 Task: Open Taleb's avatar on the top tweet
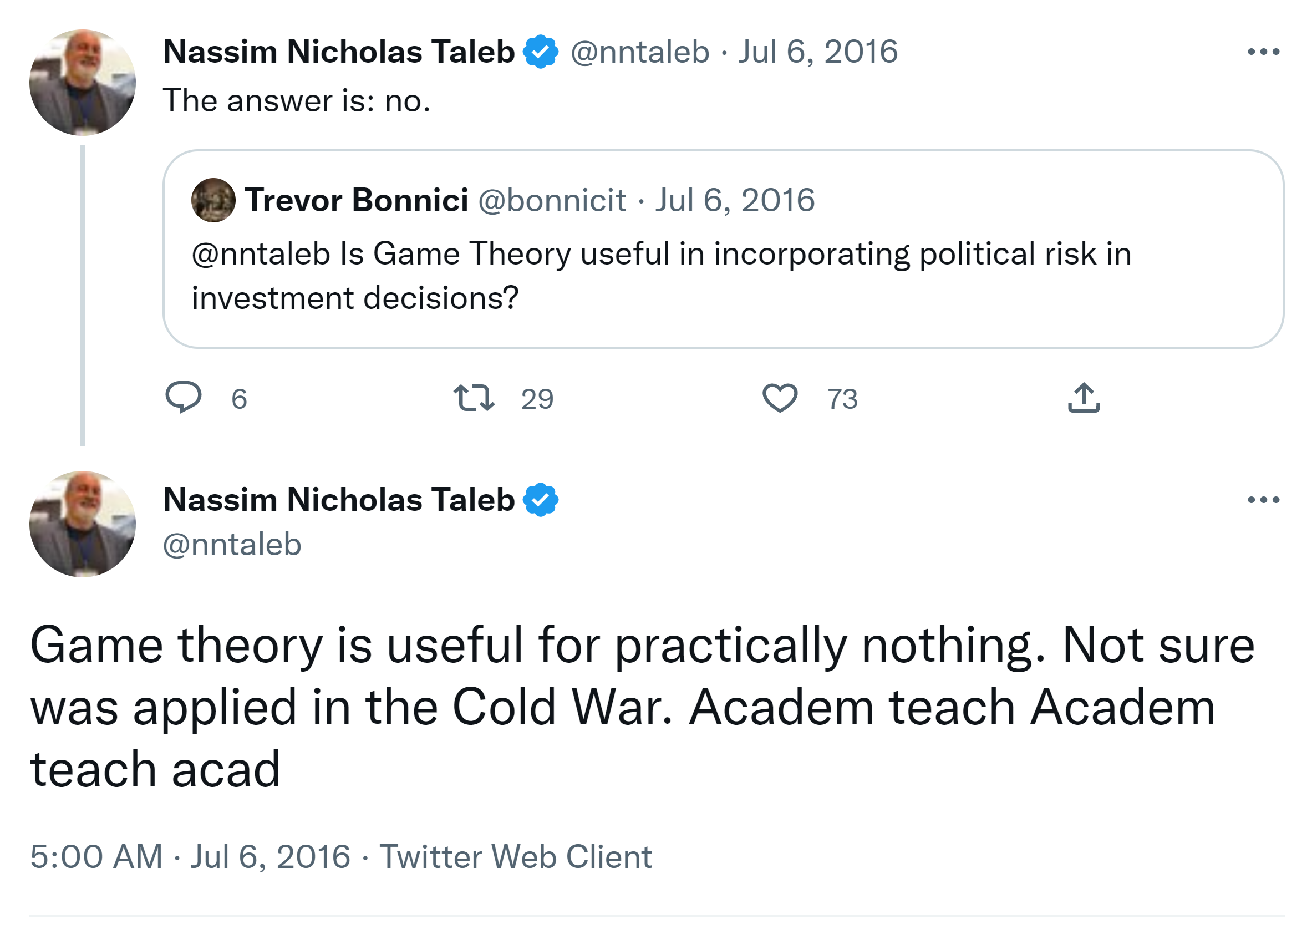83,83
